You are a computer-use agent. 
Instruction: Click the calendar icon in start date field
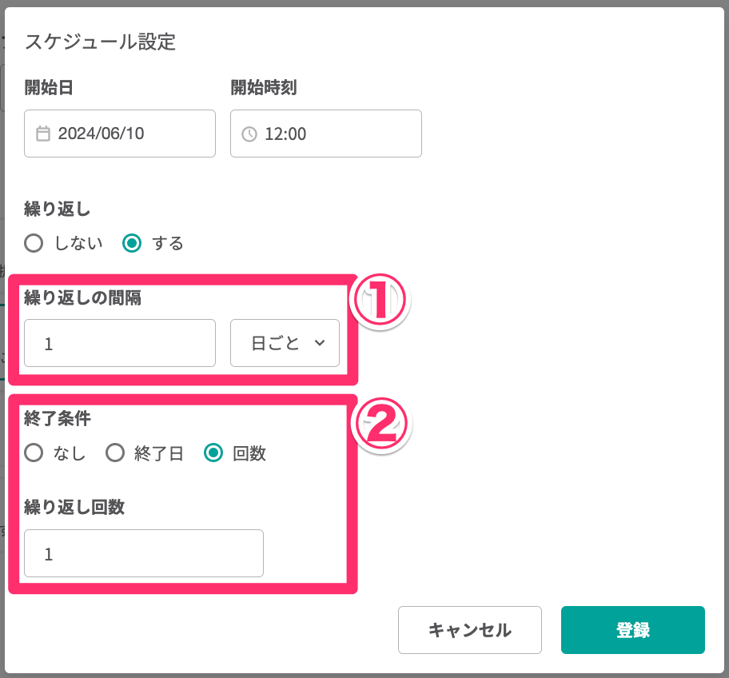tap(44, 134)
